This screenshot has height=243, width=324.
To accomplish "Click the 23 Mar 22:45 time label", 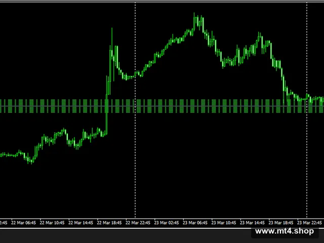I will click(x=309, y=223).
